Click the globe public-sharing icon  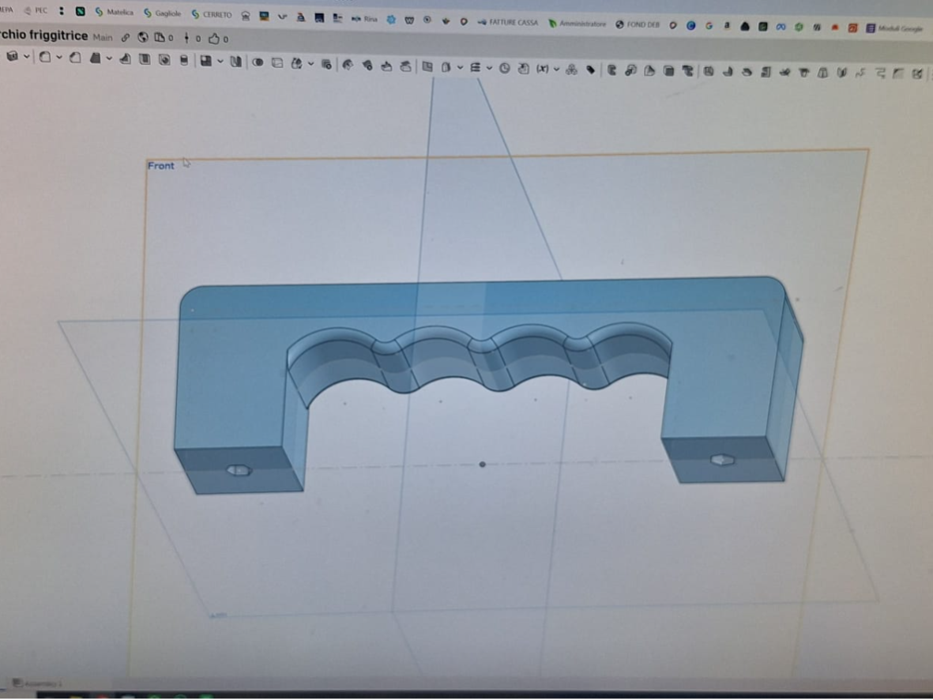pyautogui.click(x=143, y=37)
